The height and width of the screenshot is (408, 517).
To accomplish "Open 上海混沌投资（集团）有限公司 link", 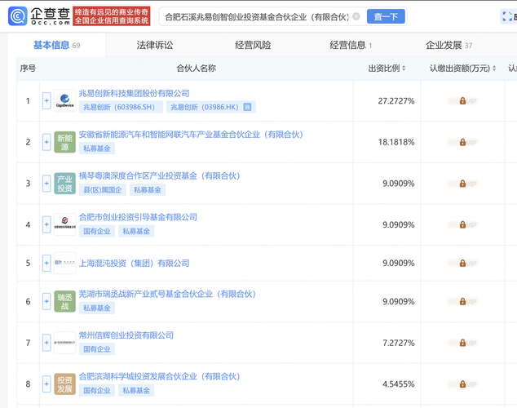I will [135, 264].
